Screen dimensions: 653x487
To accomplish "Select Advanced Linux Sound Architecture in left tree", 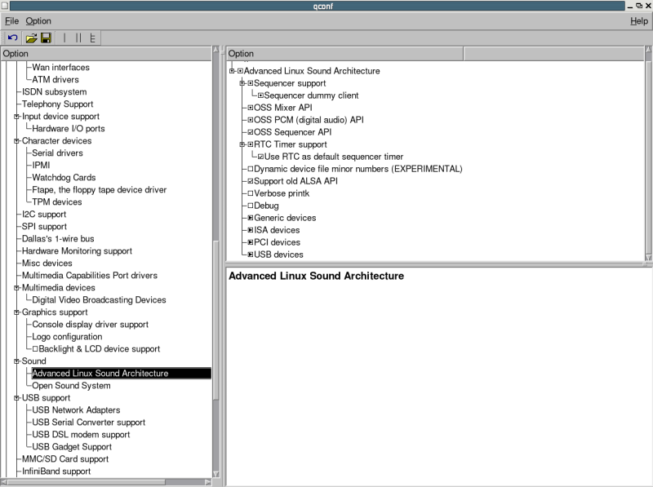I will (100, 374).
